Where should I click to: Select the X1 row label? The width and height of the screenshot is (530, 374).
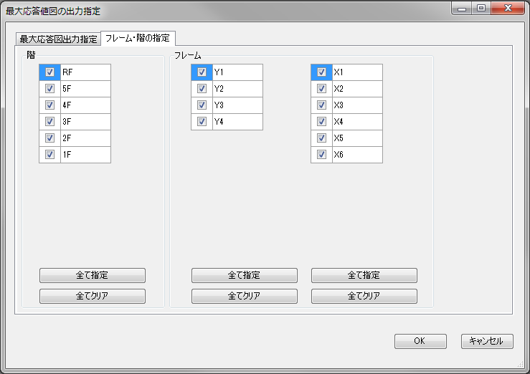(x=357, y=72)
